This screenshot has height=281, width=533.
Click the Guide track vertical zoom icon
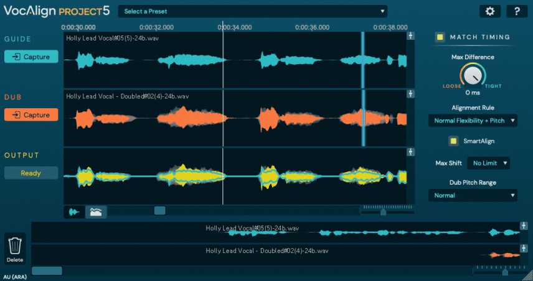point(410,35)
